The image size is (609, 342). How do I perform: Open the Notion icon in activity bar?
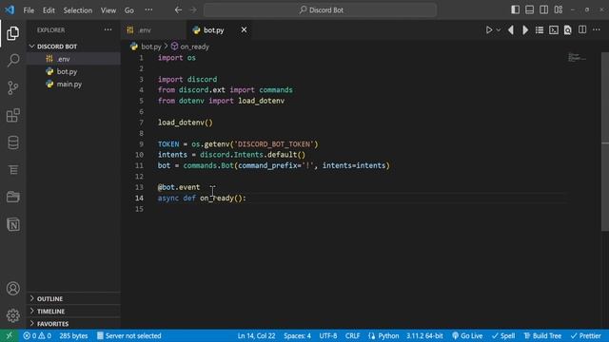(x=12, y=224)
